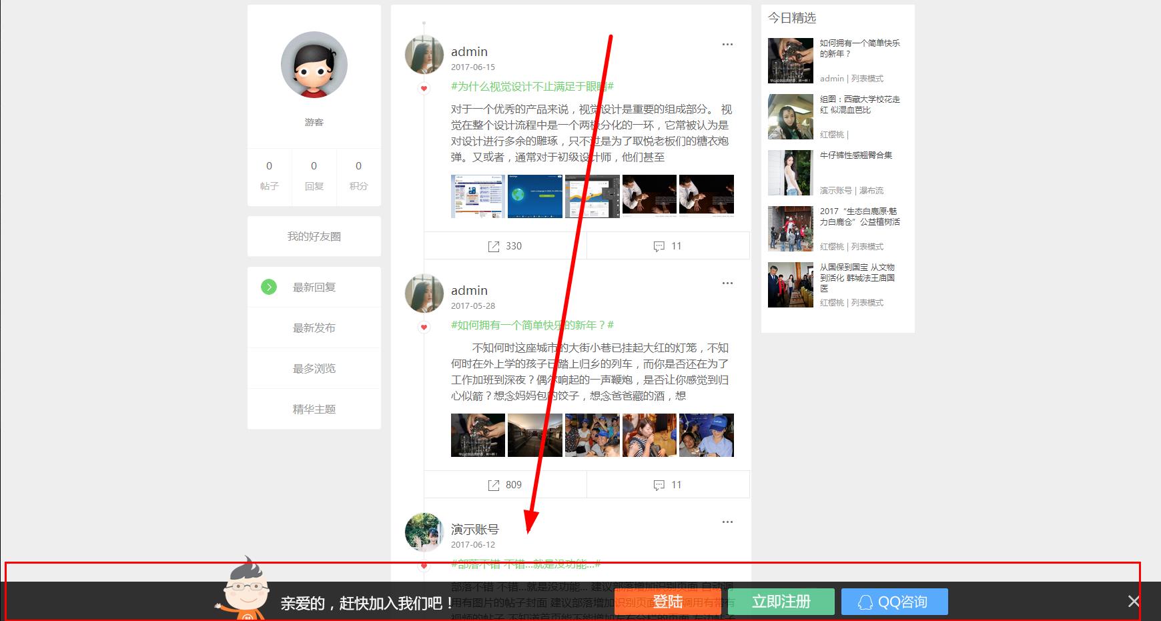
Task: Open the first photo thumbnail in the 新年 post
Action: pos(478,435)
